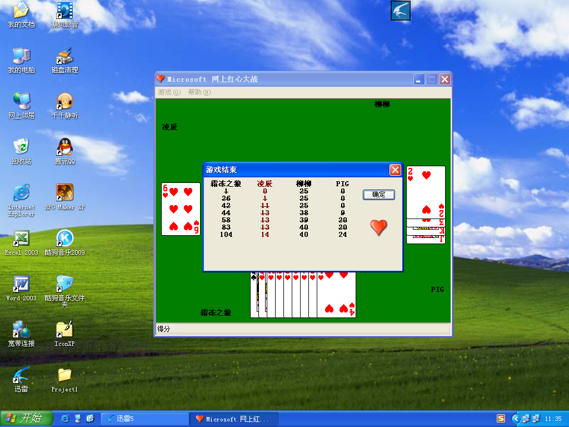The height and width of the screenshot is (427, 569).
Task: Click the Sogou input method tray icon
Action: tap(501, 419)
